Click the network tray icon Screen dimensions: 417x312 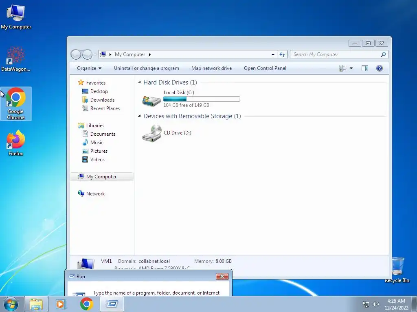pos(366,304)
